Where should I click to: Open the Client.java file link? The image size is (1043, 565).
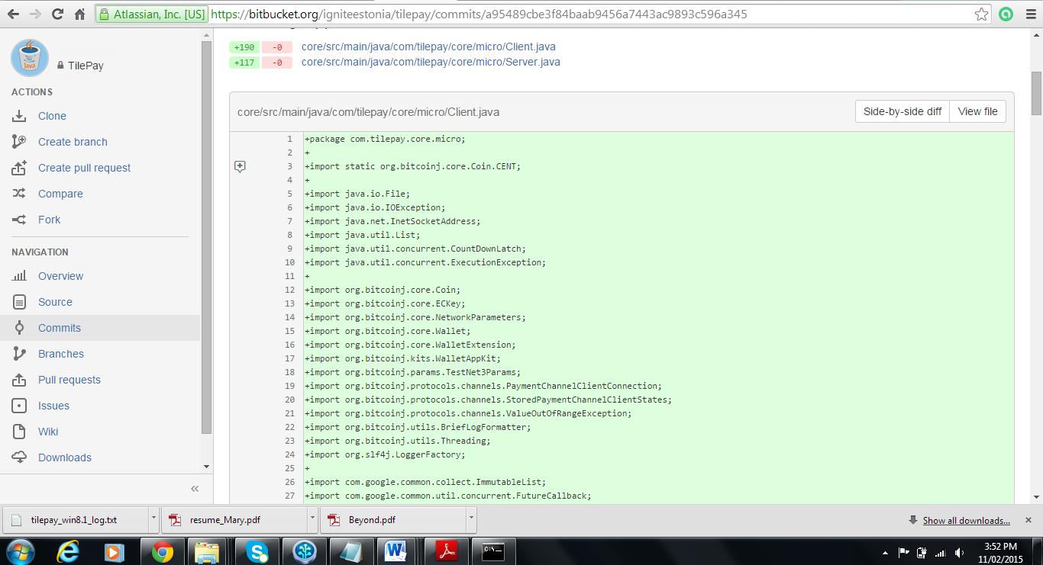[x=428, y=47]
